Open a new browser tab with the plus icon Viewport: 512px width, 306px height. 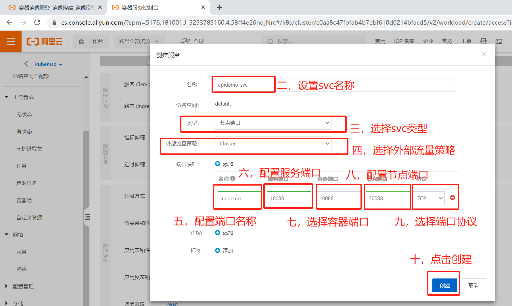tap(219, 7)
